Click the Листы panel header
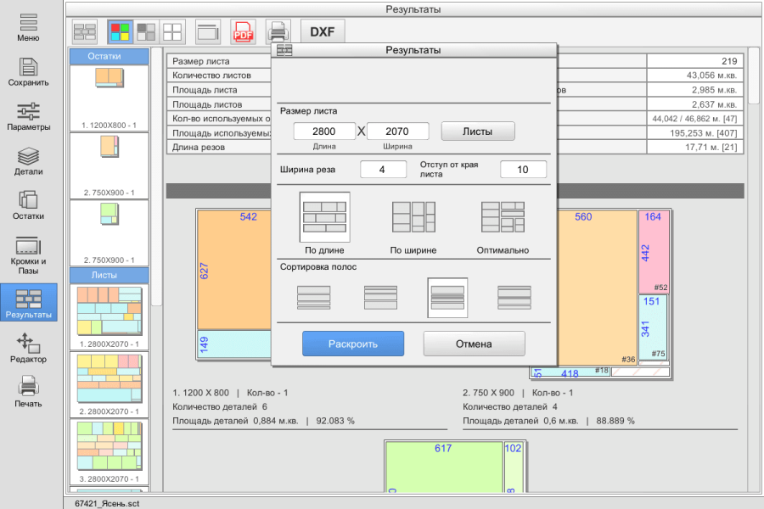 coord(110,275)
